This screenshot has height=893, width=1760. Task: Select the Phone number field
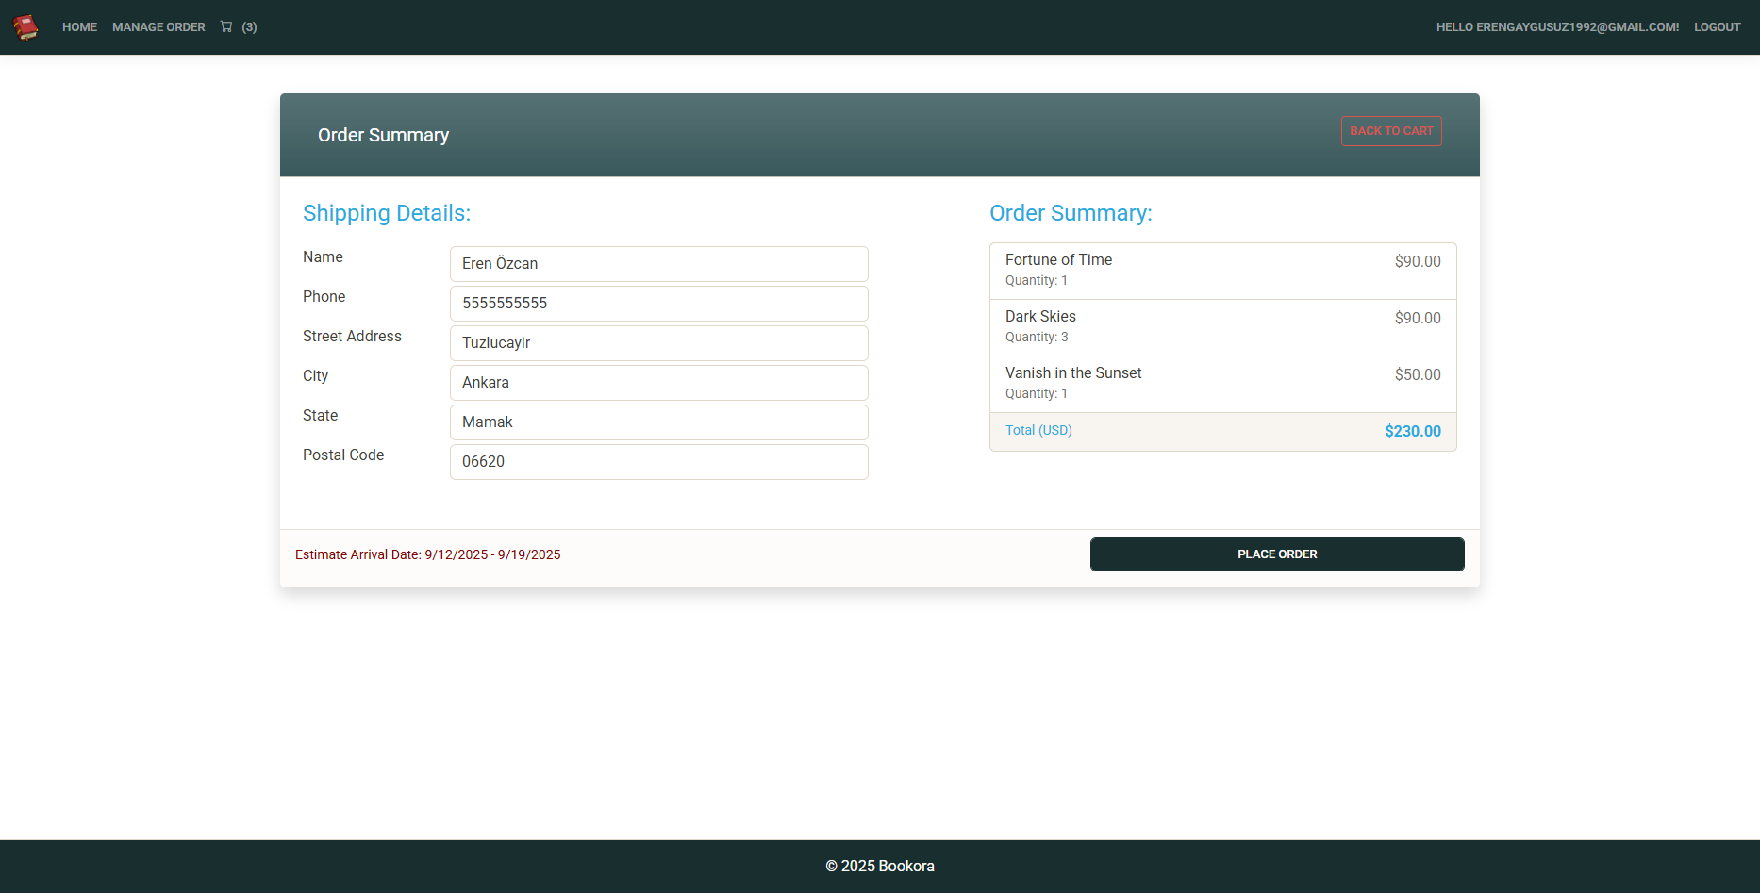pos(659,304)
